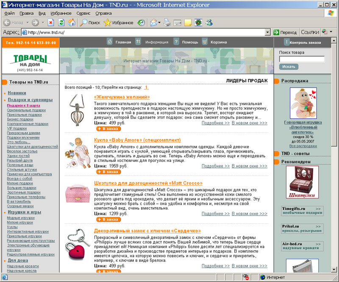Open the Избранное favorites star button
The width and height of the screenshot is (339, 282).
pyautogui.click(x=119, y=22)
